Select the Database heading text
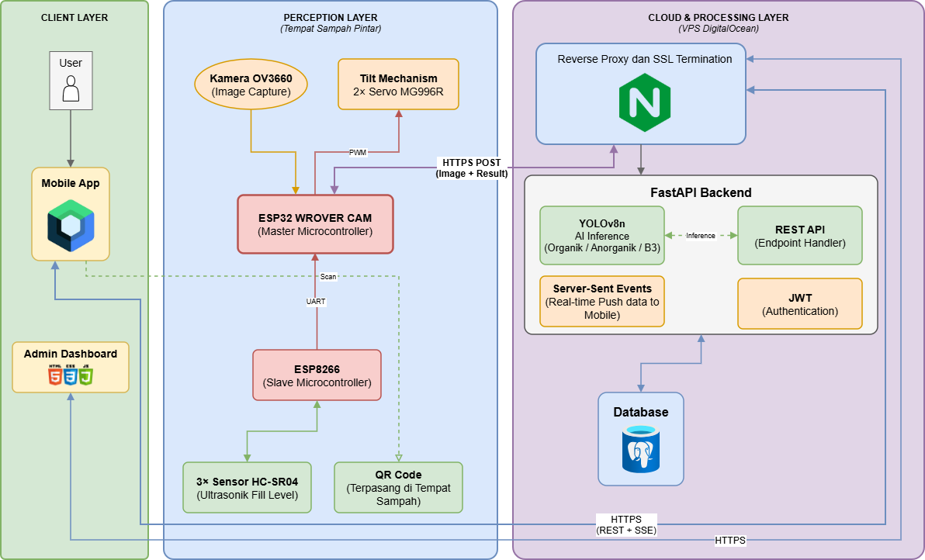 click(641, 412)
